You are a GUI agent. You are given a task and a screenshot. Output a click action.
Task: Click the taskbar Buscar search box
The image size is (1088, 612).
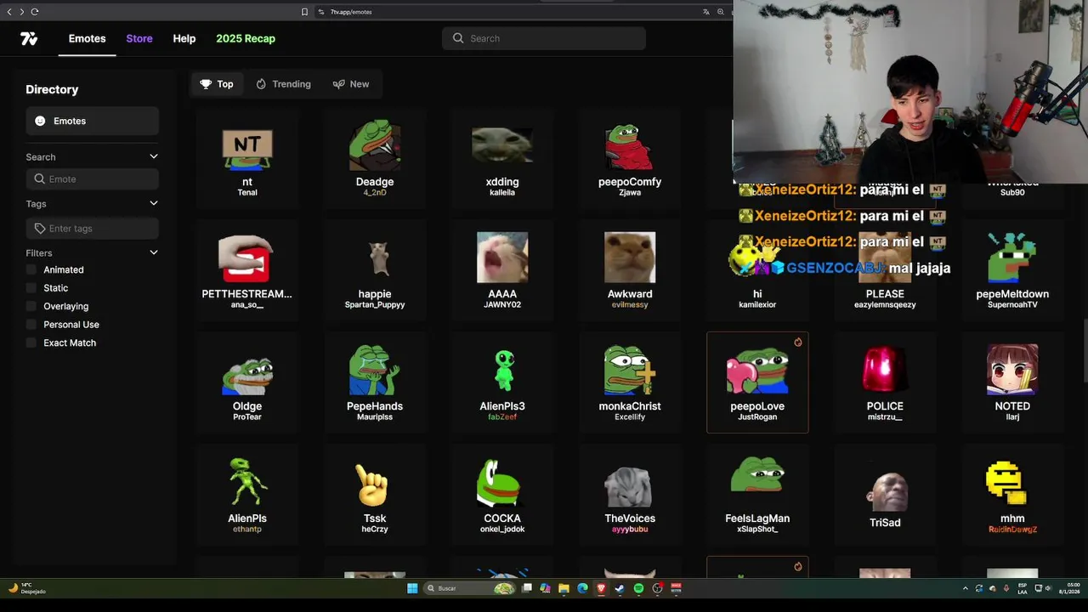coord(470,588)
